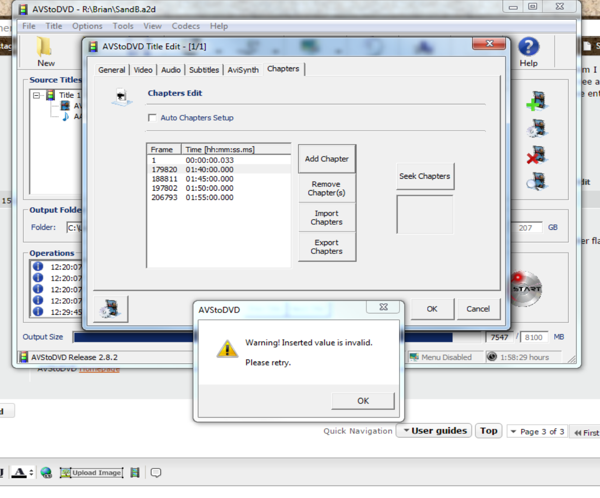The height and width of the screenshot is (498, 600).
Task: Select the Chapters tab
Action: (283, 69)
